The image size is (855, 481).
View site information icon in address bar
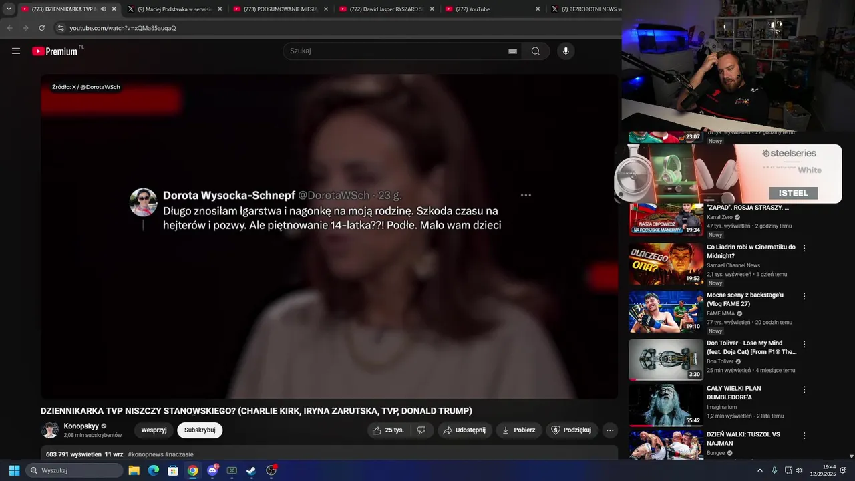tap(61, 28)
